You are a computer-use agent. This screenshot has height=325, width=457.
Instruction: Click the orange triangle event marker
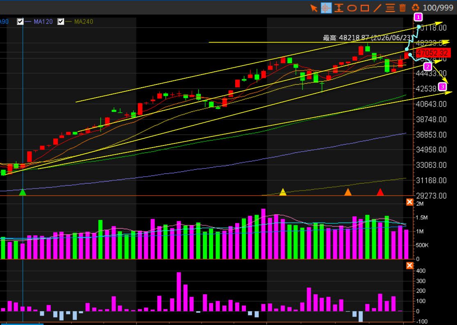coord(348,192)
